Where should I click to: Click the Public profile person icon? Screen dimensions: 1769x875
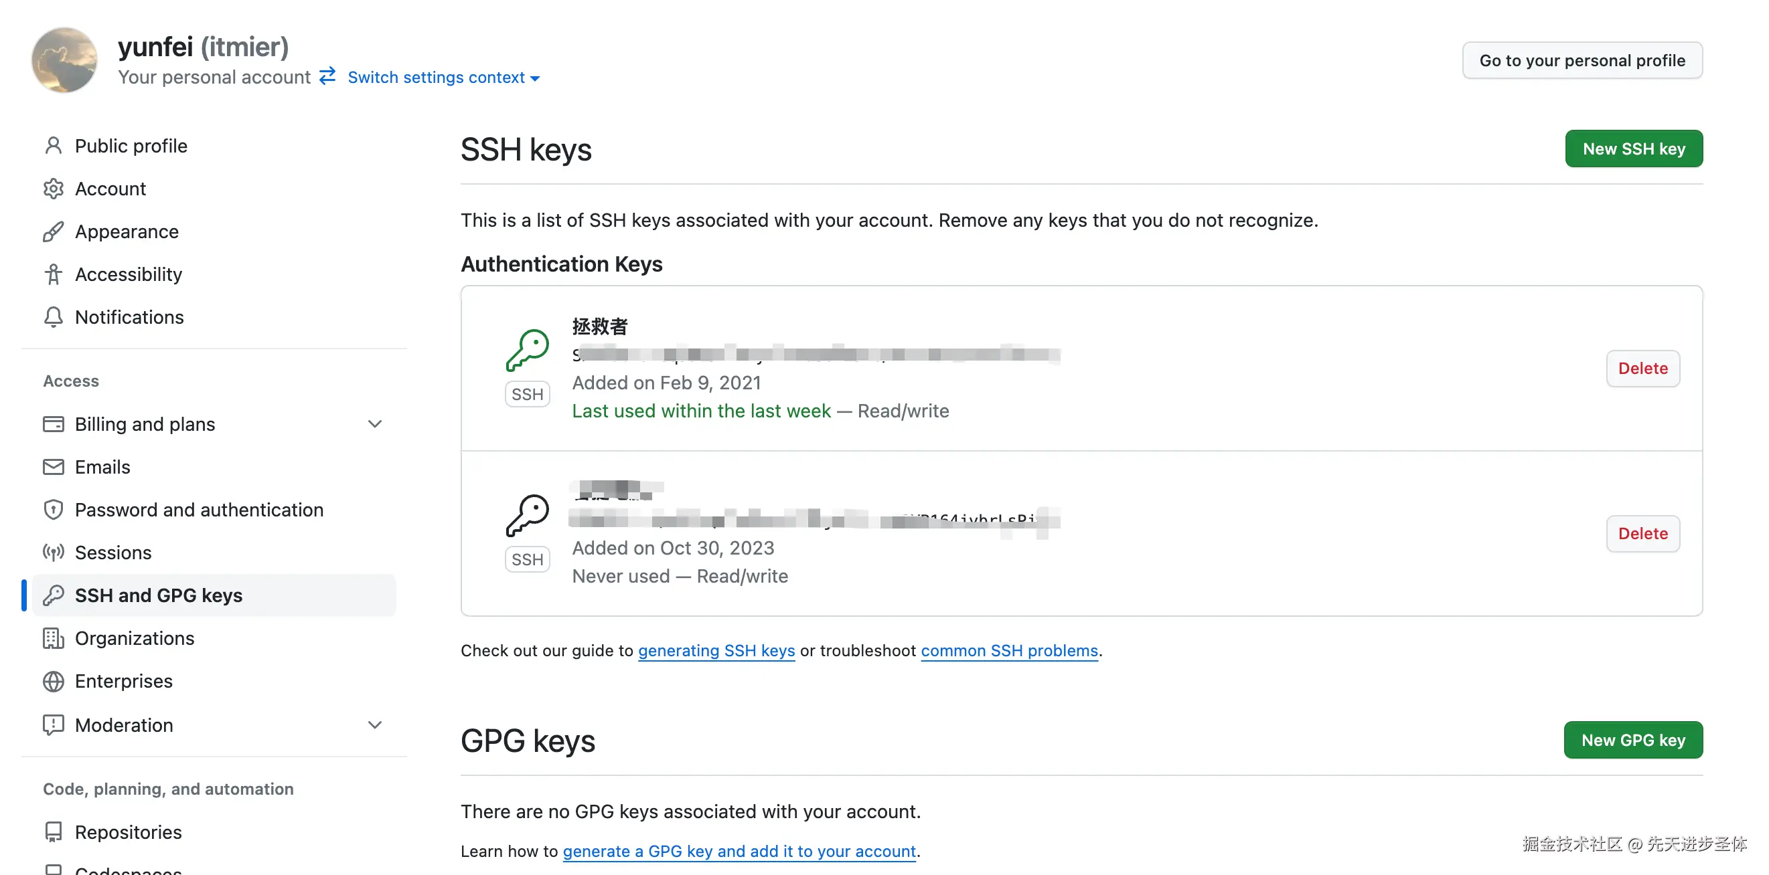tap(53, 145)
